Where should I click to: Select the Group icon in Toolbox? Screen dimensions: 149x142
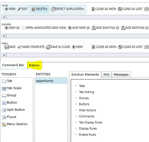coord(4,95)
